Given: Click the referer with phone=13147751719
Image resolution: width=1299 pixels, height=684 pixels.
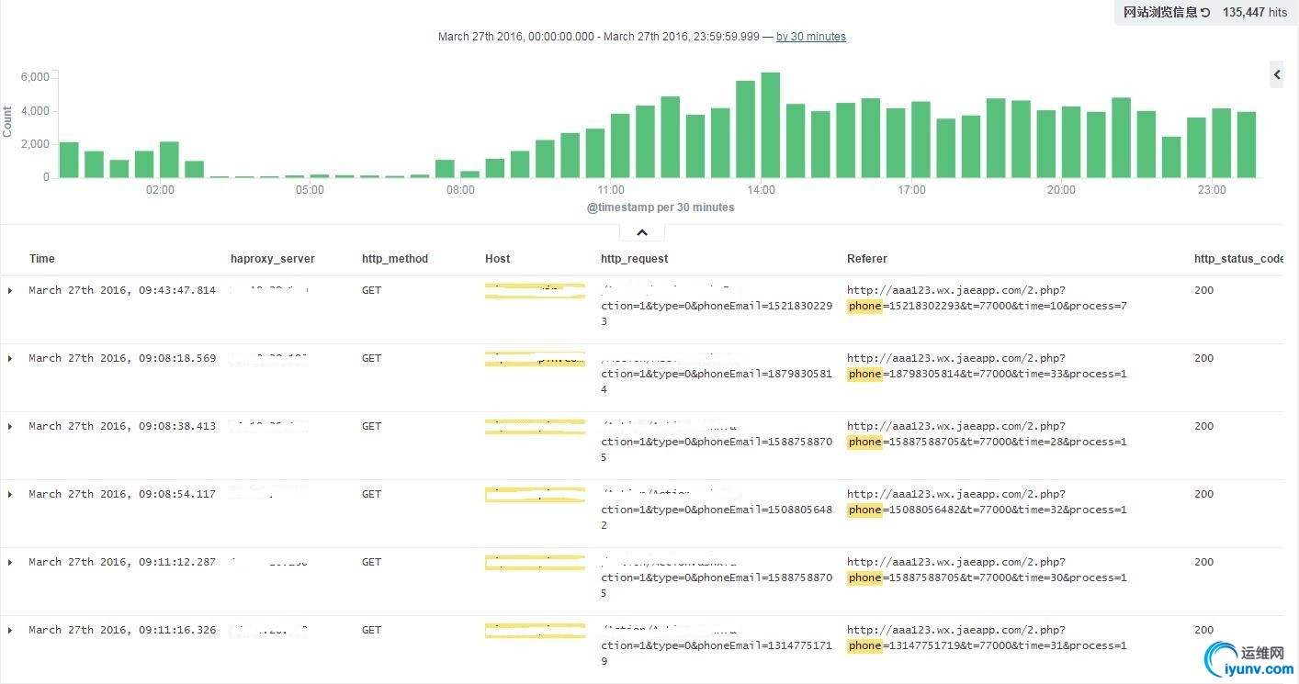Looking at the screenshot, I should pyautogui.click(x=987, y=638).
